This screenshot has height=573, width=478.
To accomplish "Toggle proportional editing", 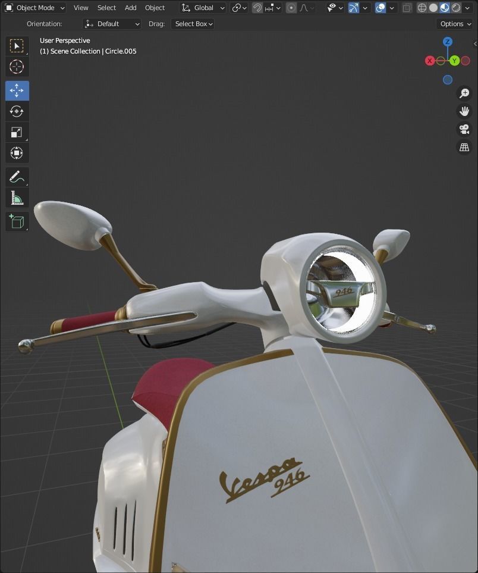I will coord(291,8).
